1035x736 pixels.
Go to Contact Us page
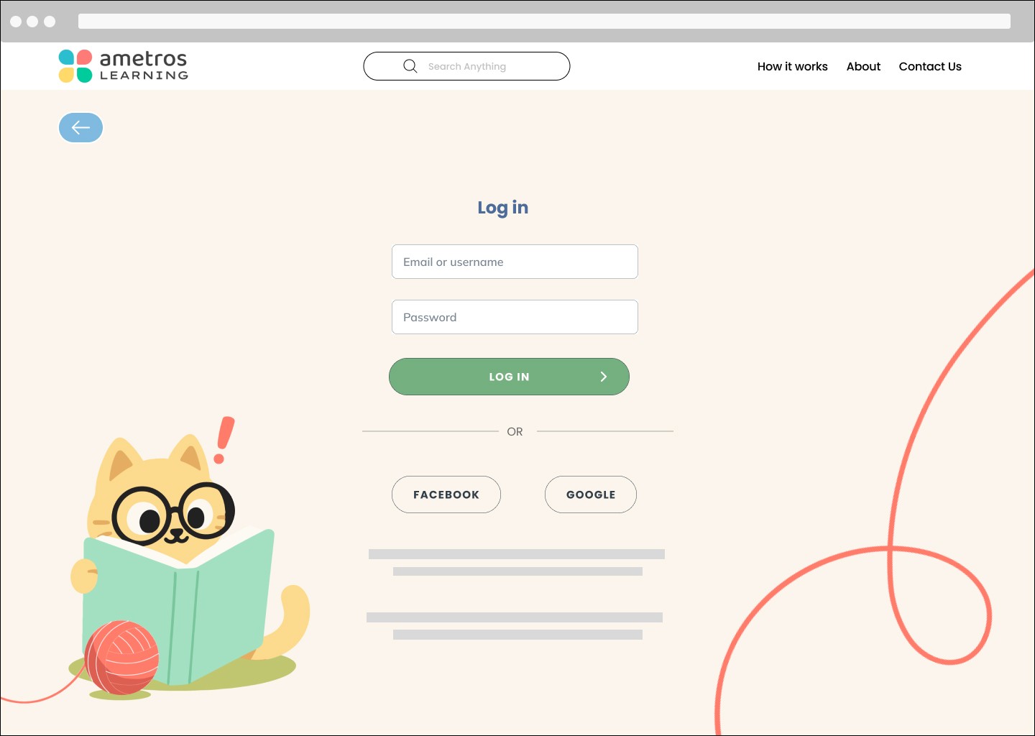pyautogui.click(x=930, y=66)
